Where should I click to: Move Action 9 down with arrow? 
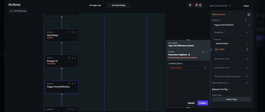[72, 109]
